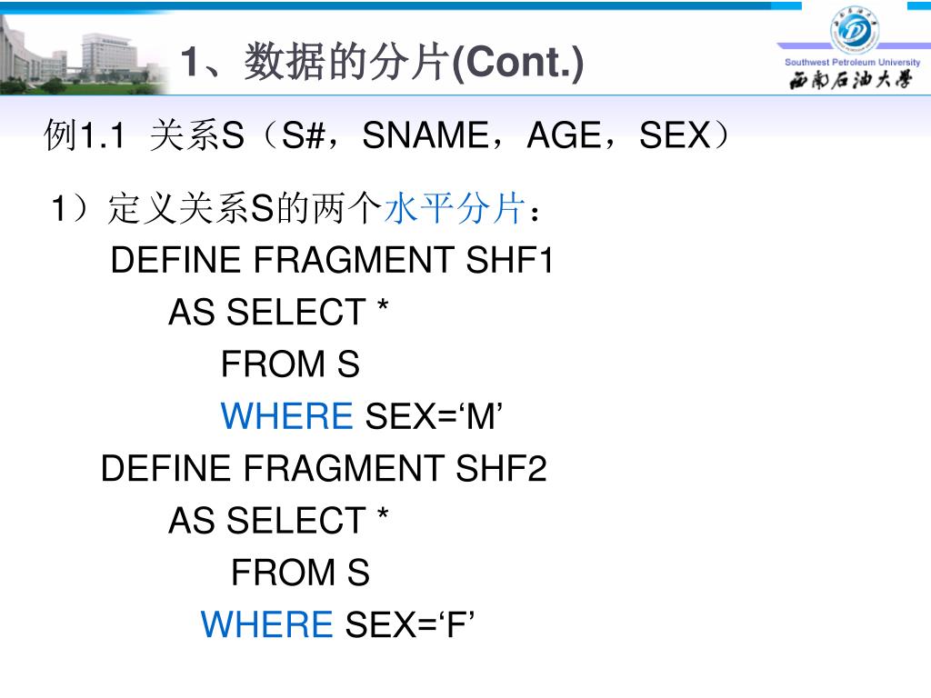Click the first blue WHERE keyword
Screen dimensions: 931x698
pyautogui.click(x=286, y=415)
